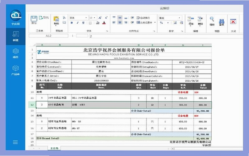Align cell content to vertical middle
Image resolution: width=249 pixels, height=156 pixels.
120,17
